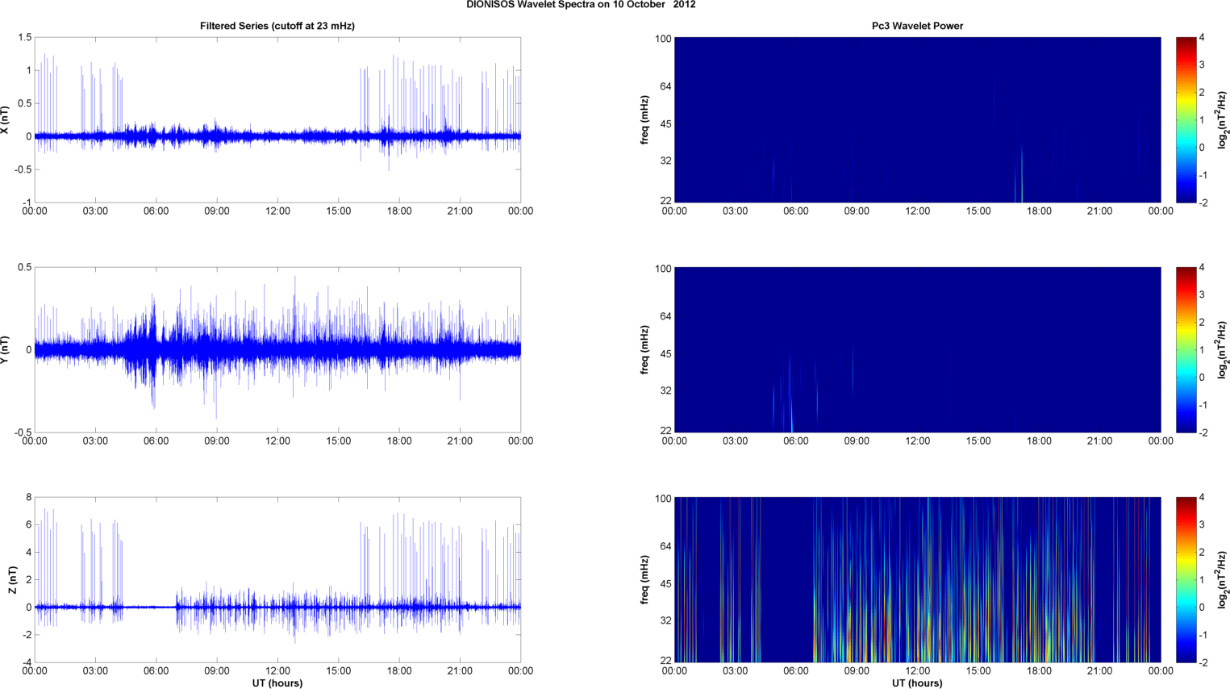Click the 45 frequency tick of the bottom spectrogram

(665, 584)
